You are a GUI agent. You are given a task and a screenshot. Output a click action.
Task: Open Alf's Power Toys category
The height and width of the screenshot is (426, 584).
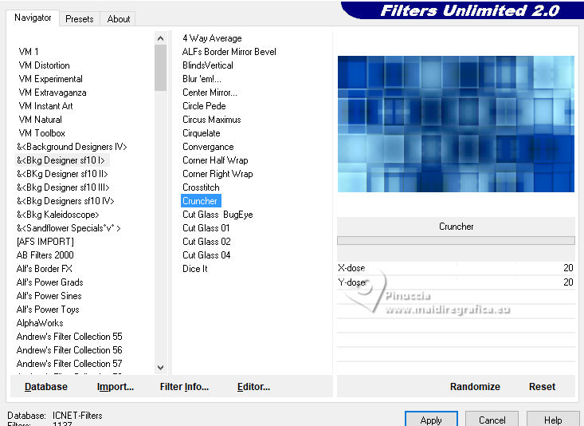point(48,310)
